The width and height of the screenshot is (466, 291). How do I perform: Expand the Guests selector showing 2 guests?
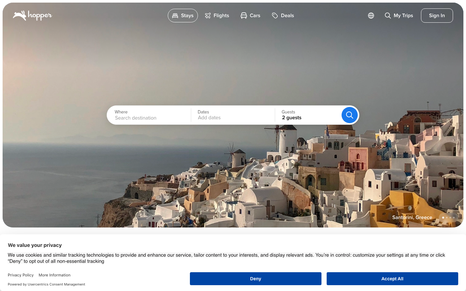point(308,115)
